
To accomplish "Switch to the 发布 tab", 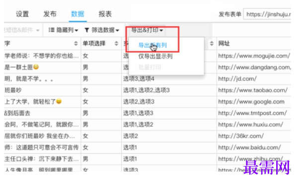I will (50, 14).
